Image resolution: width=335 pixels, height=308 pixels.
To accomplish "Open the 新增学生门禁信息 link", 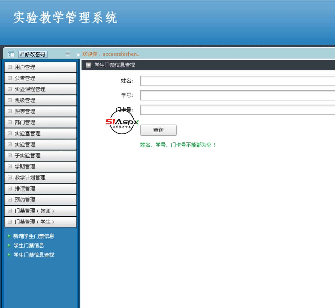I will pos(34,236).
